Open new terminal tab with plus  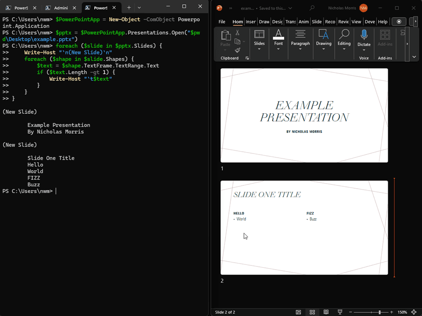point(129,7)
